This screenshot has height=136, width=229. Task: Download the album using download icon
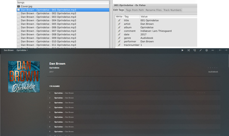(x=207, y=50)
